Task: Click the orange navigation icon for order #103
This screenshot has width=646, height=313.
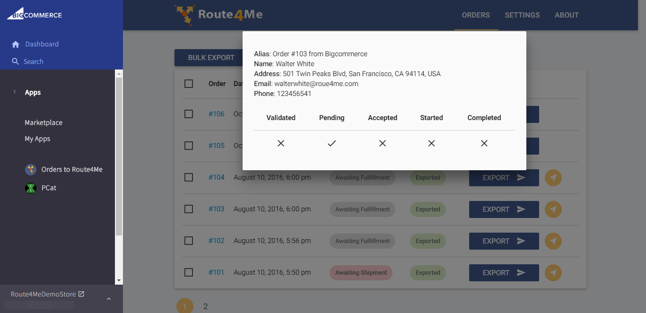Action: click(553, 209)
